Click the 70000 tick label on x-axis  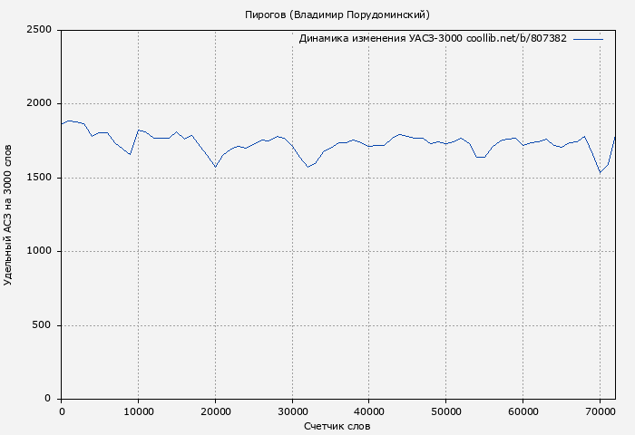coord(600,411)
